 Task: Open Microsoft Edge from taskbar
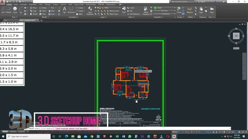(x=66, y=136)
